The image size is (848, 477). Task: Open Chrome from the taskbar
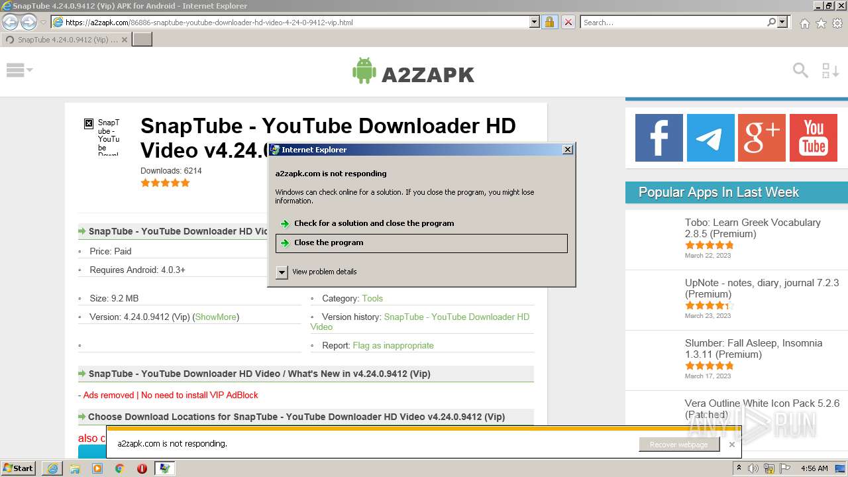pyautogui.click(x=119, y=468)
